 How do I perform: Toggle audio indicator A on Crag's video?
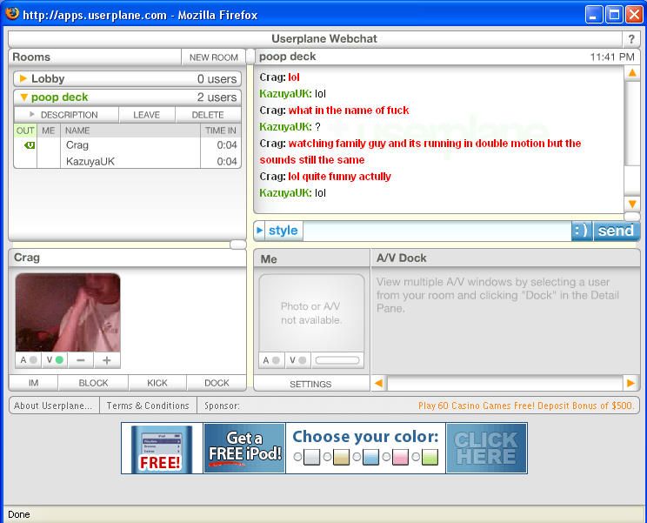29,360
